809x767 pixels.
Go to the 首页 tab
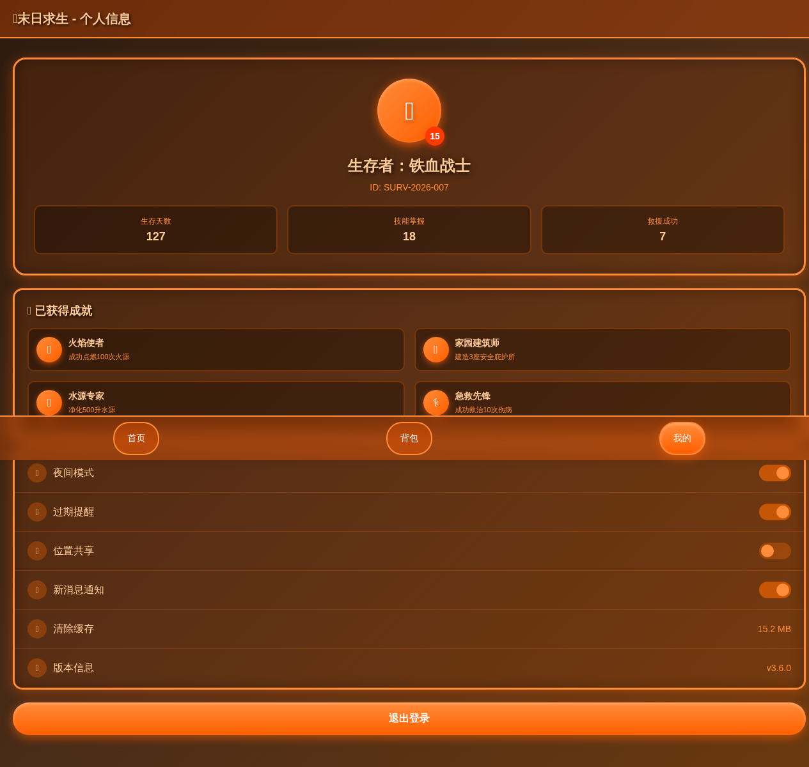click(136, 438)
